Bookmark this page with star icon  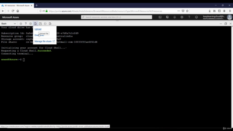point(187,11)
